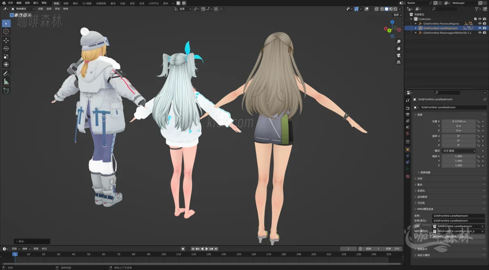Switch to UV Editing workspace tab
Screen dimensions: 489x270
pyautogui.click(x=87, y=3)
